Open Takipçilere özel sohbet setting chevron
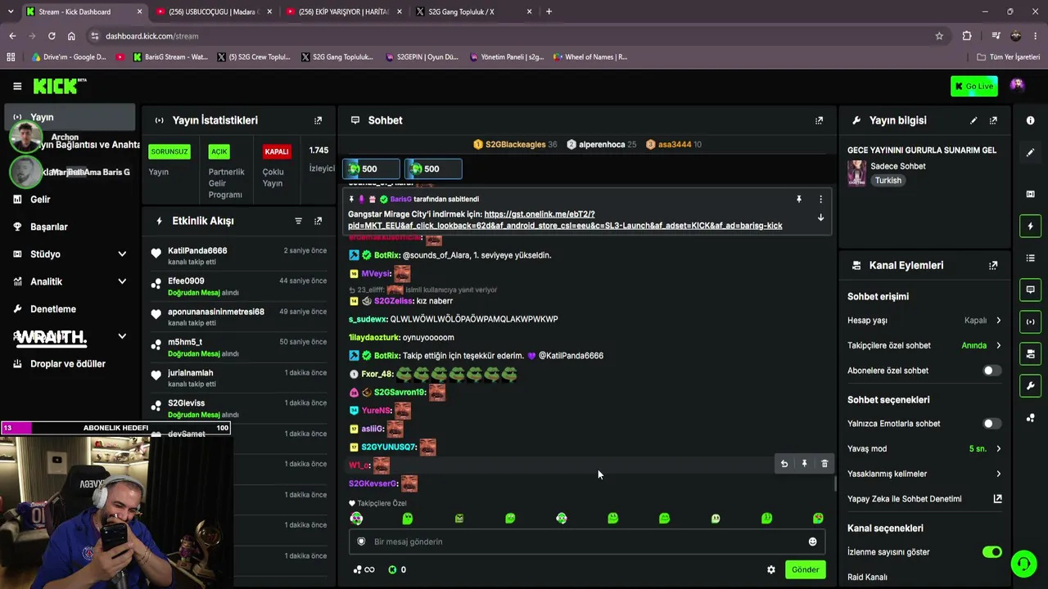The image size is (1048, 589). click(998, 345)
